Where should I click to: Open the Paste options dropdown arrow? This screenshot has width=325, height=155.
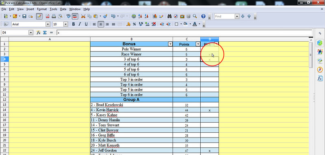tap(100, 16)
